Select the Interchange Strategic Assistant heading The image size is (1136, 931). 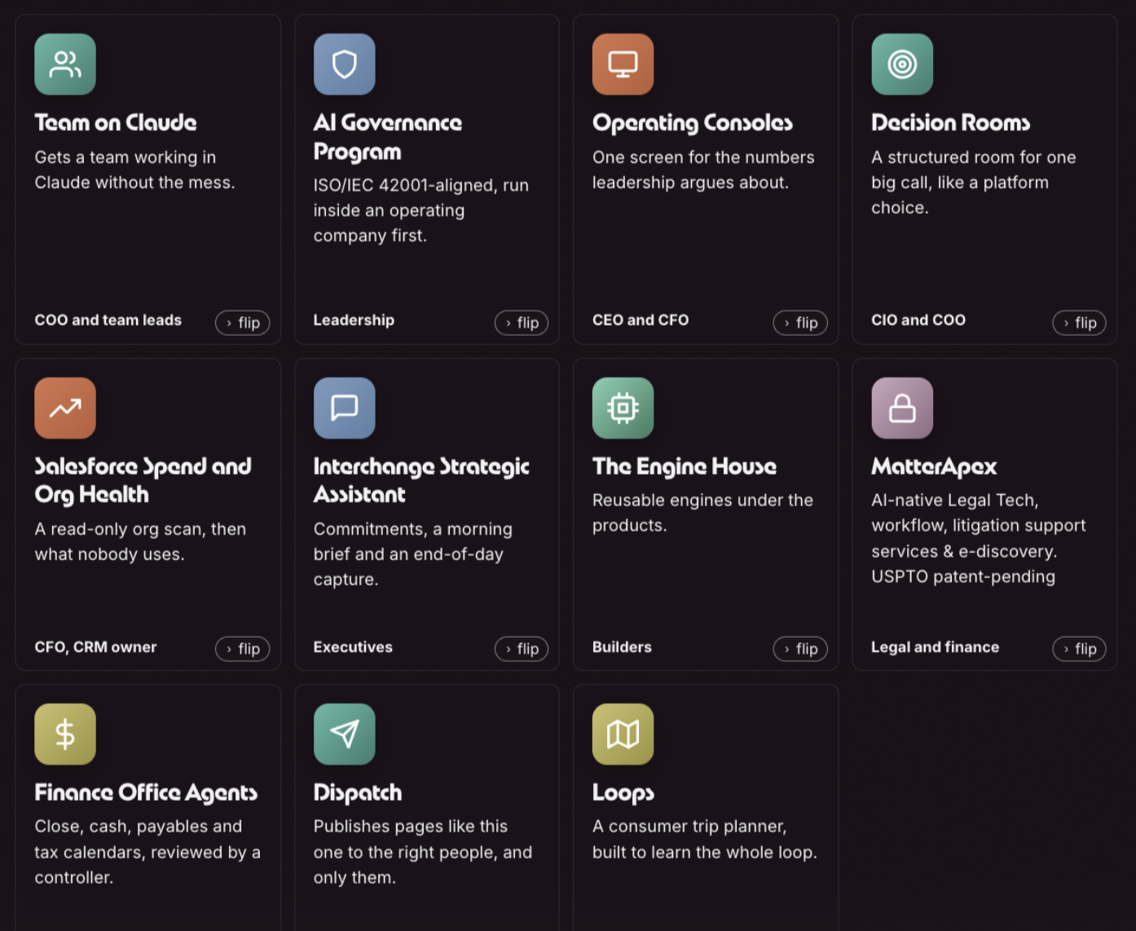point(421,480)
